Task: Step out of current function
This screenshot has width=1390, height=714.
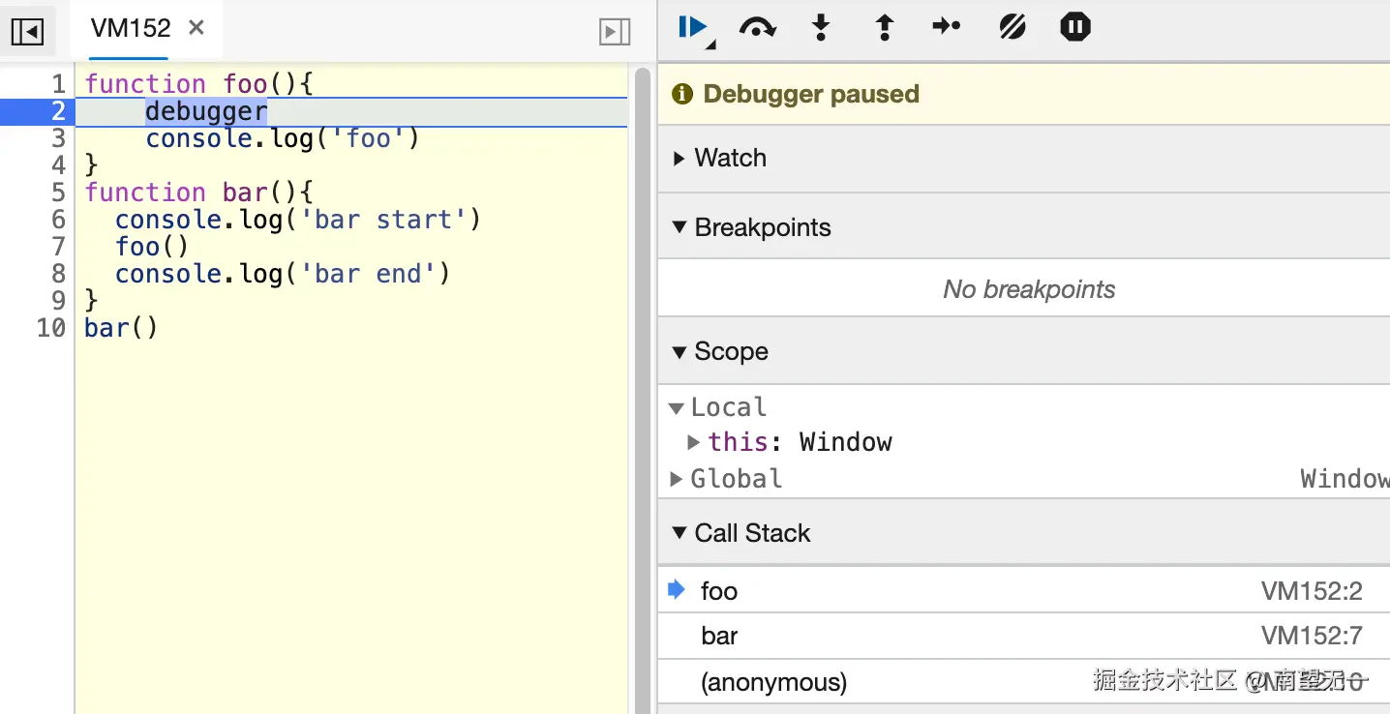Action: 884,27
